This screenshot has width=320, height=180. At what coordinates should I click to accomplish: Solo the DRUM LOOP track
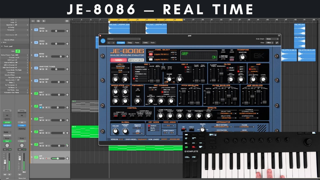[x=43, y=82]
